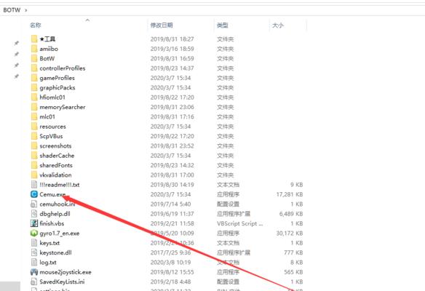Select the gyro1.7_en.exe file name

point(60,234)
